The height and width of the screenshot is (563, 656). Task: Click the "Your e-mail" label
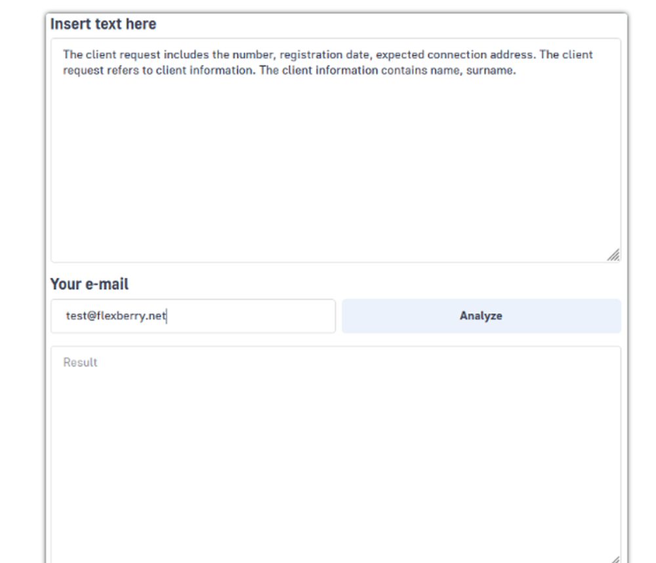pos(89,284)
